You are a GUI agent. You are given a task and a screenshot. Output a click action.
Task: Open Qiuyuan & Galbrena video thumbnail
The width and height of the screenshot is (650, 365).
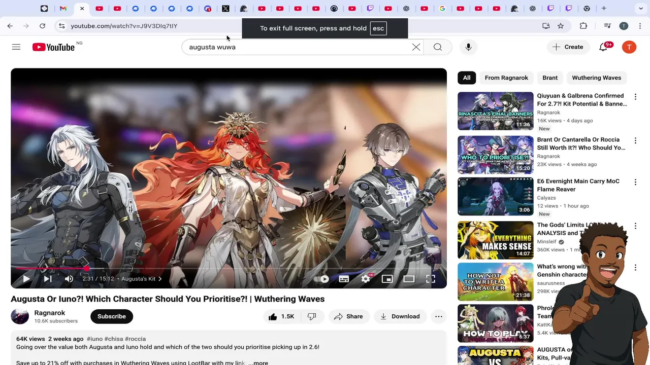(x=496, y=111)
